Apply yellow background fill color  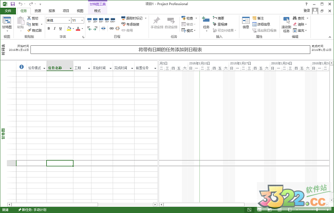(x=68, y=28)
